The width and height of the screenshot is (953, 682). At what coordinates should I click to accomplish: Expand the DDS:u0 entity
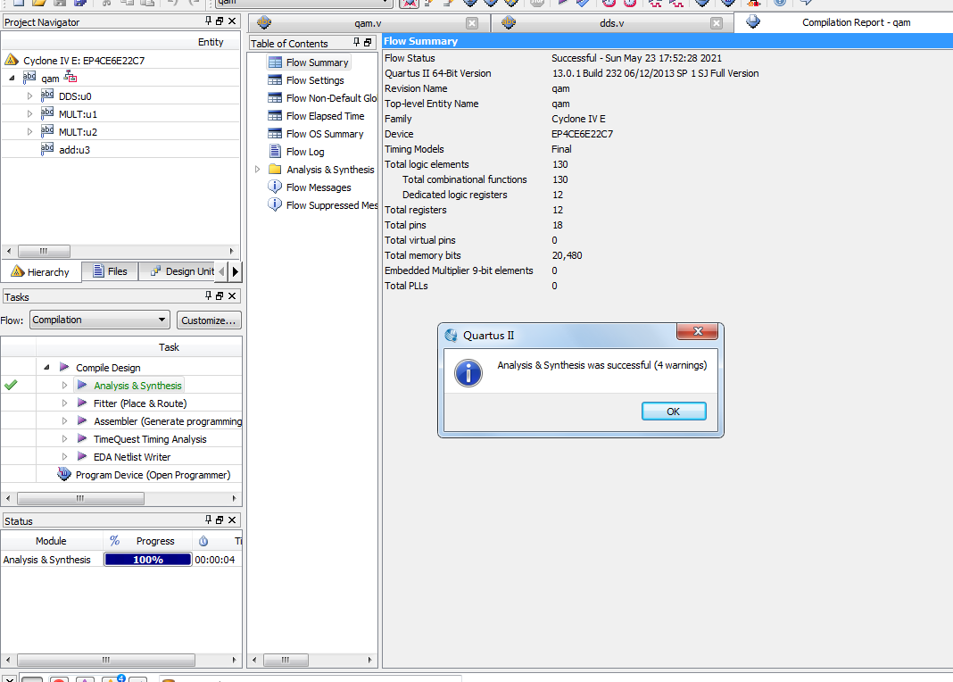click(x=29, y=96)
